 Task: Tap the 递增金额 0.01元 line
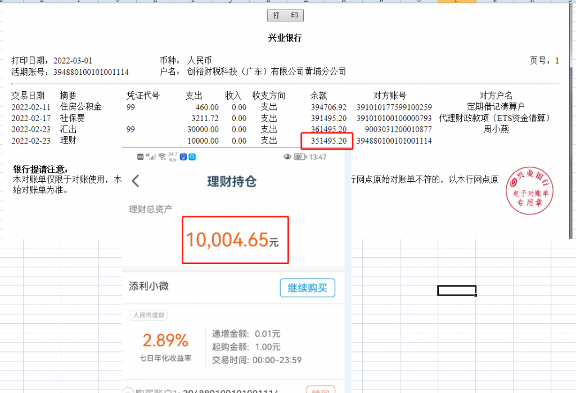click(x=246, y=334)
